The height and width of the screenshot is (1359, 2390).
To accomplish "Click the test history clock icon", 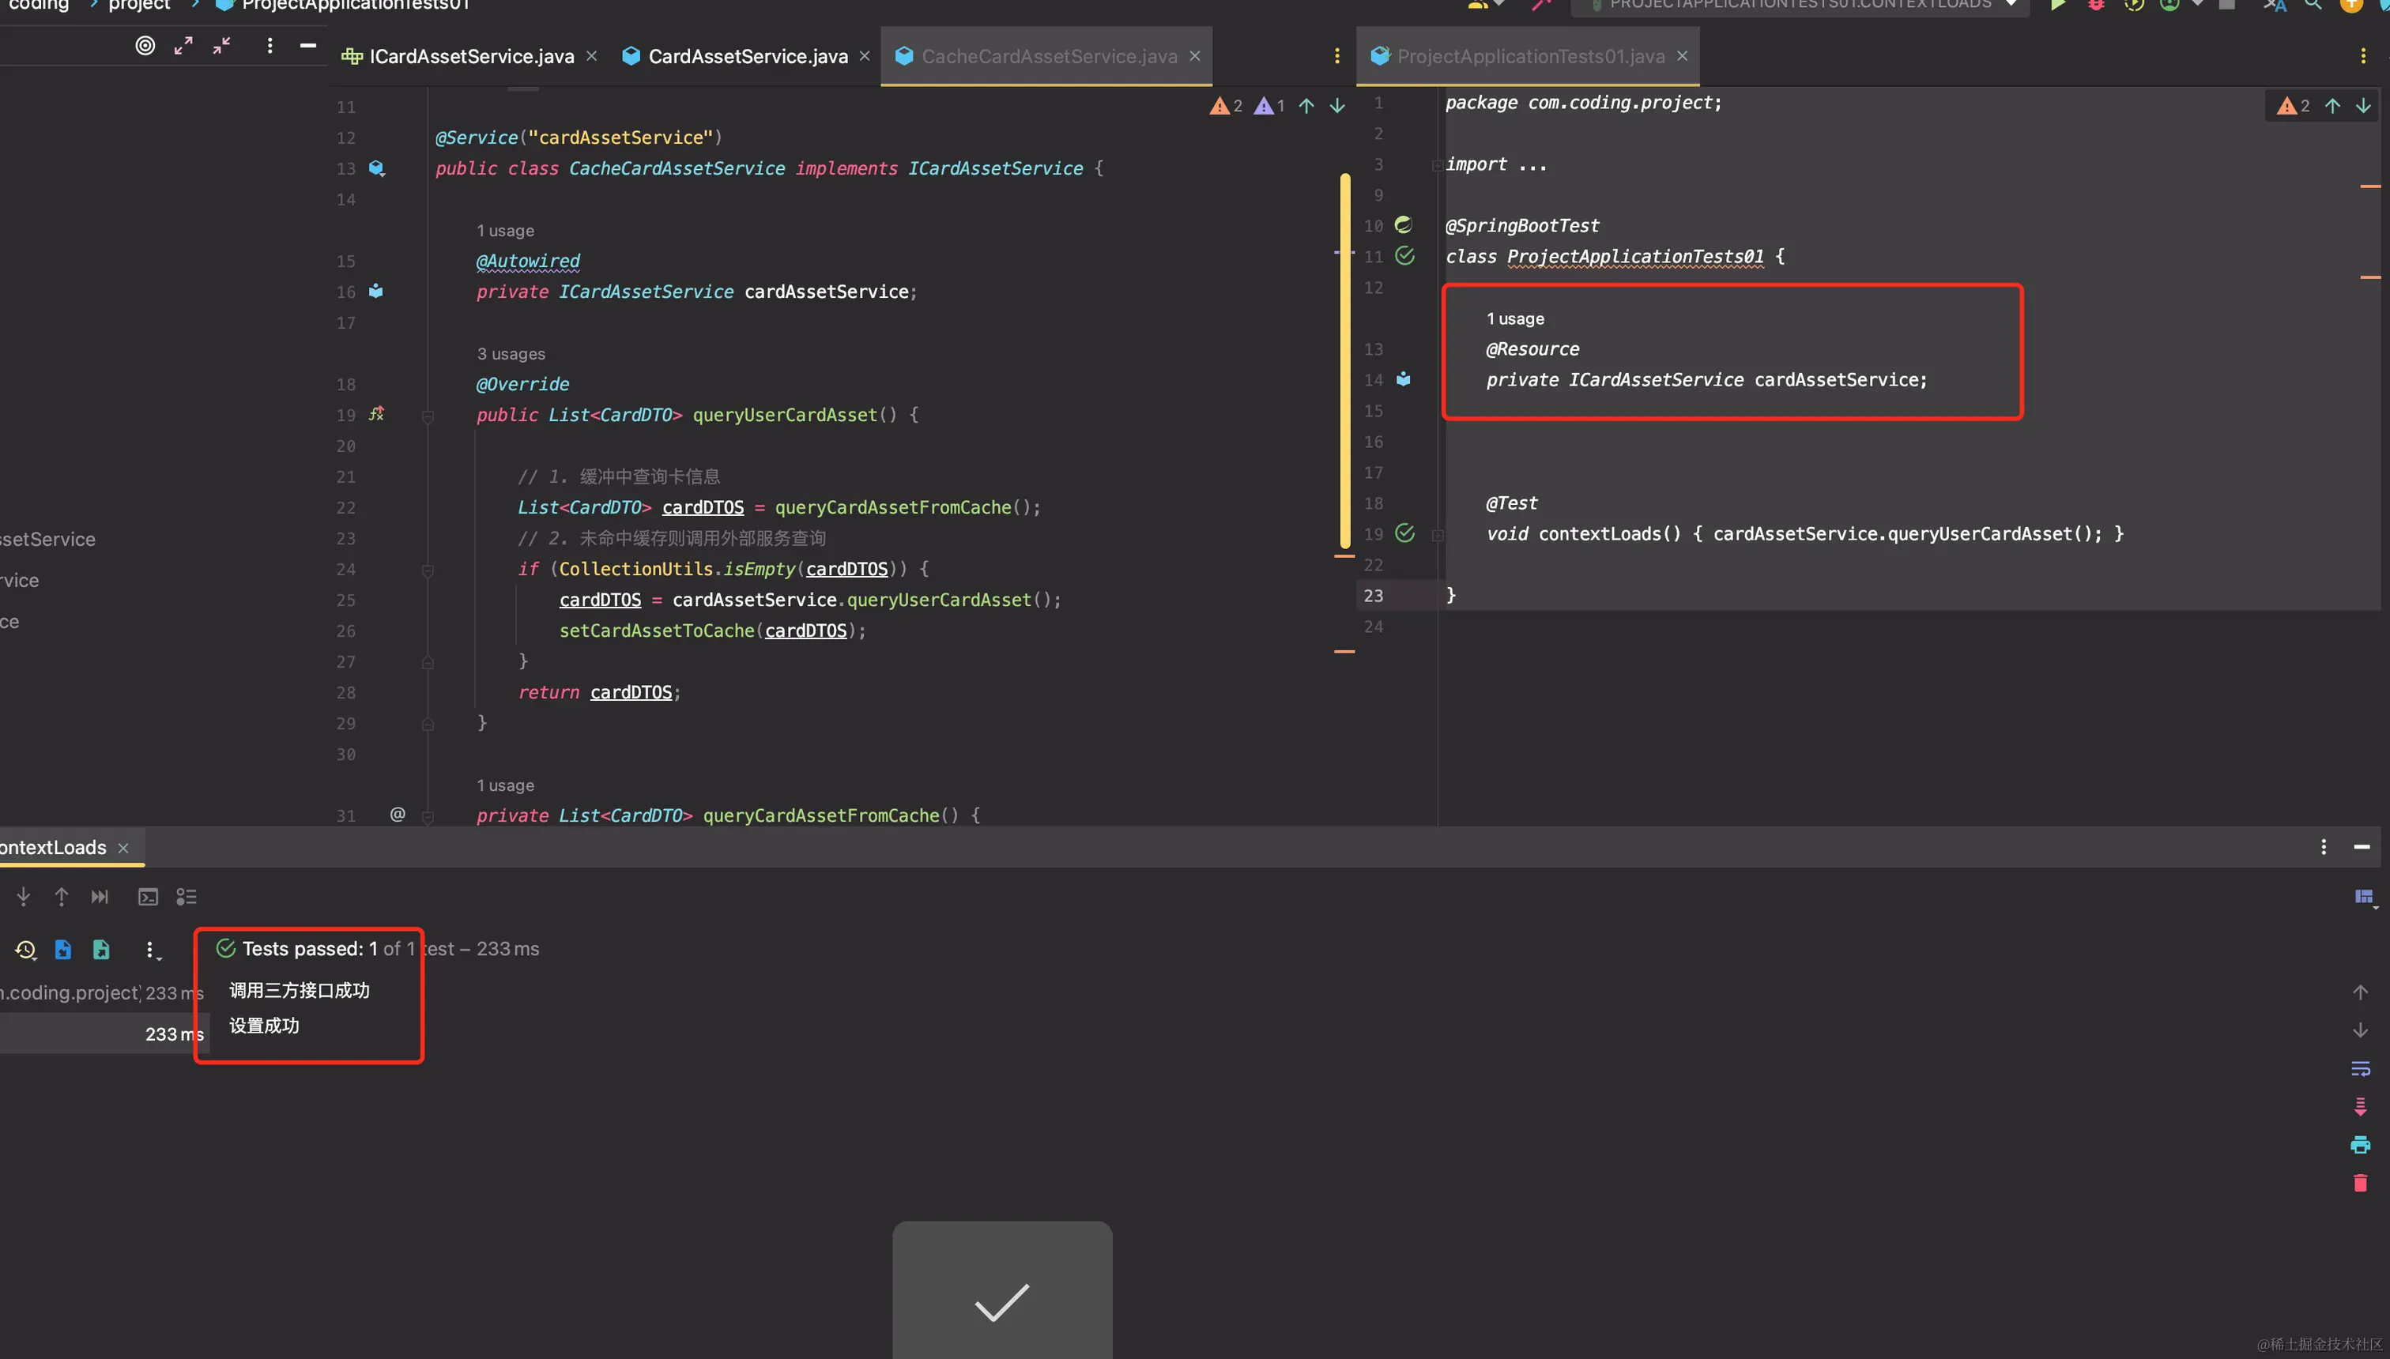I will click(x=25, y=949).
